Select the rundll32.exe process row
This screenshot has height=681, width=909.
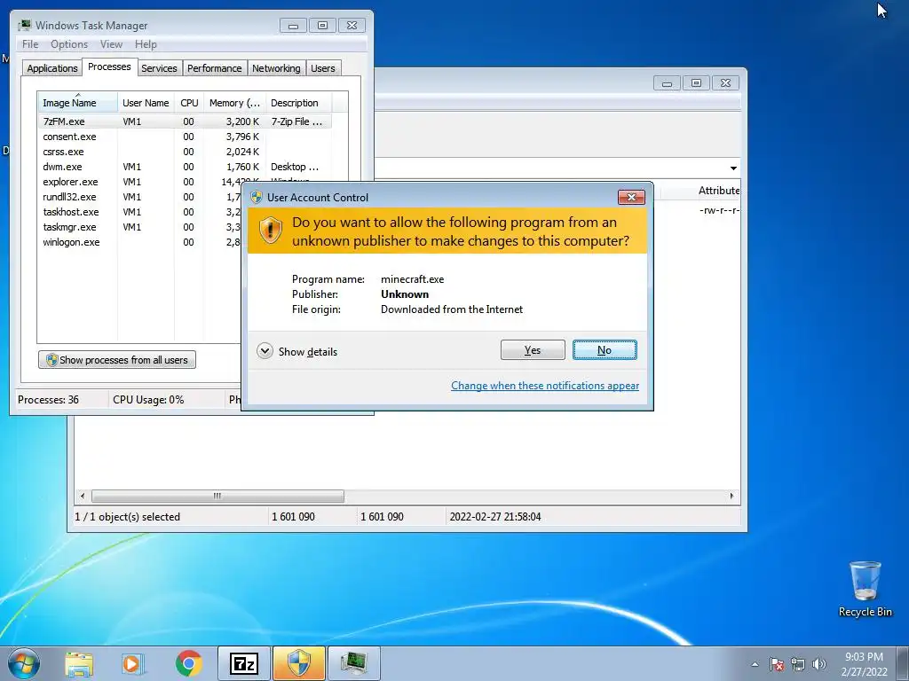(x=139, y=197)
